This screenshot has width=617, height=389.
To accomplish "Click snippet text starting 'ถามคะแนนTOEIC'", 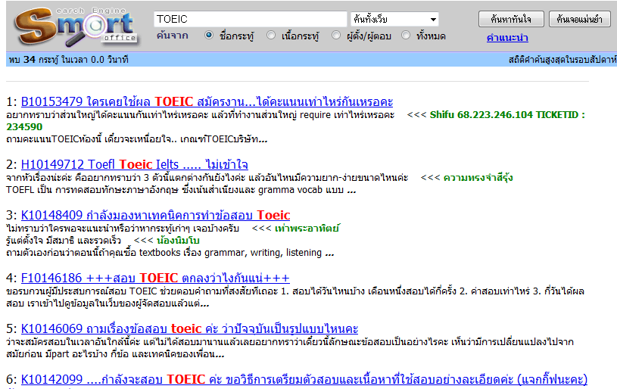I will 137,139.
